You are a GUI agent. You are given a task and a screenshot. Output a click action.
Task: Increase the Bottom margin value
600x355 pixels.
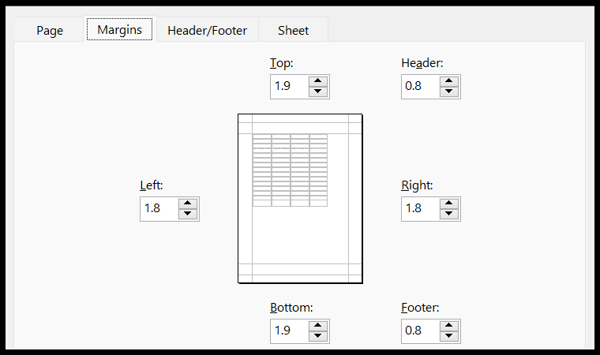pyautogui.click(x=317, y=326)
